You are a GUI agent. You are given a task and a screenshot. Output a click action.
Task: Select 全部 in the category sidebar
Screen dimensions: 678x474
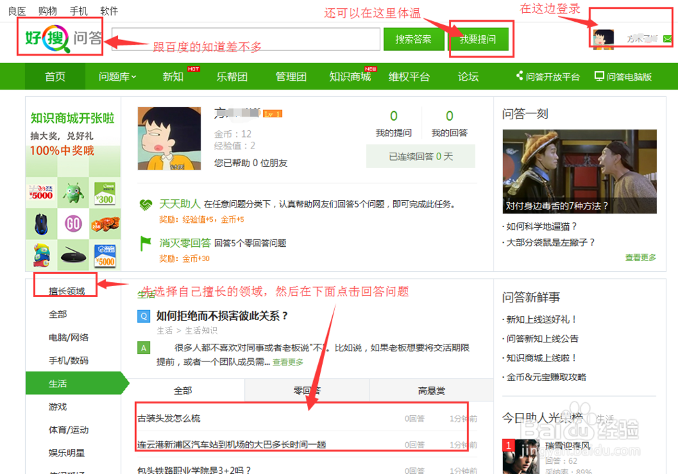(58, 315)
